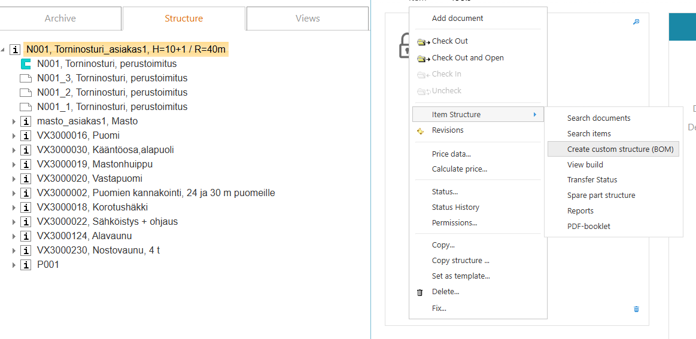The width and height of the screenshot is (696, 339).
Task: Expand the VX3000019, Mastonhuippu node
Action: coord(14,164)
